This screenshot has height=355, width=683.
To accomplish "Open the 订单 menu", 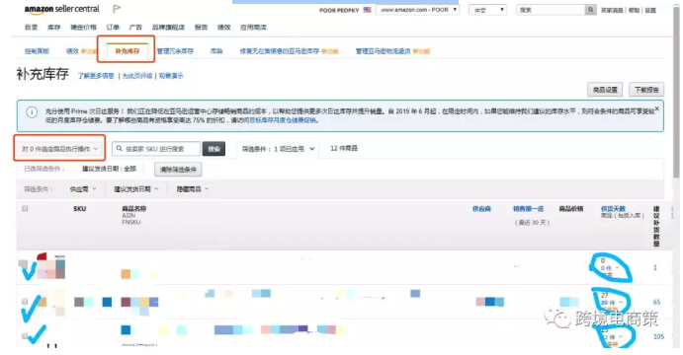I will pos(113,27).
